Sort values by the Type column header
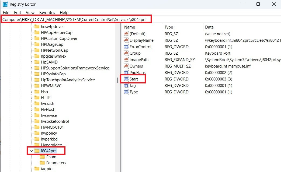This screenshot has height=172, width=281. click(x=168, y=27)
